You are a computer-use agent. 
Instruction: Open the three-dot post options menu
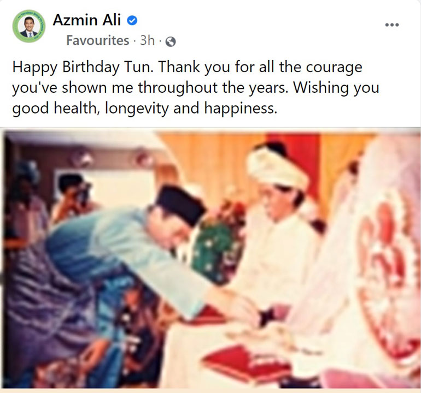point(391,25)
